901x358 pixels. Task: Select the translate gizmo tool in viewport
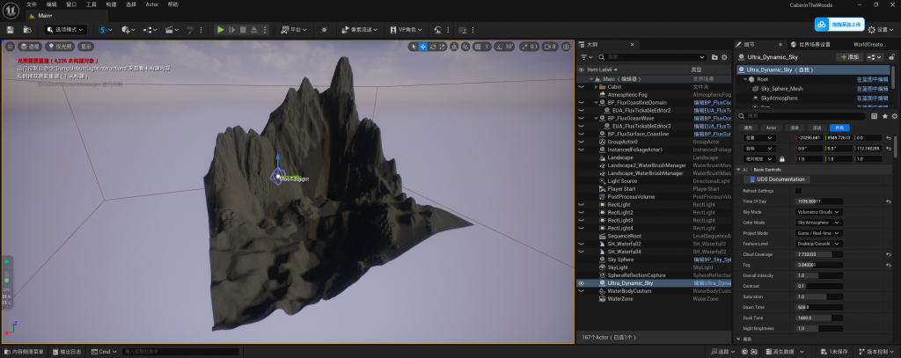[x=423, y=47]
